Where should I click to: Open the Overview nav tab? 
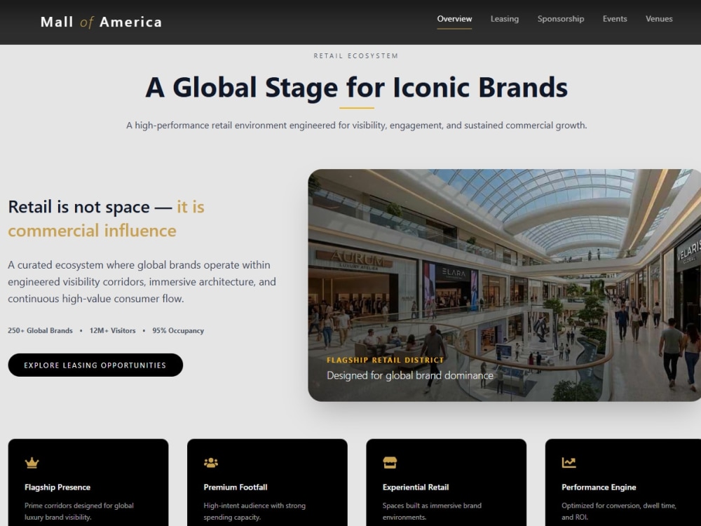454,19
